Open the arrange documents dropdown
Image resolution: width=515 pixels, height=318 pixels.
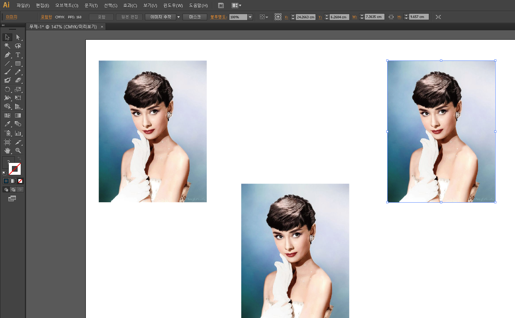tap(236, 6)
